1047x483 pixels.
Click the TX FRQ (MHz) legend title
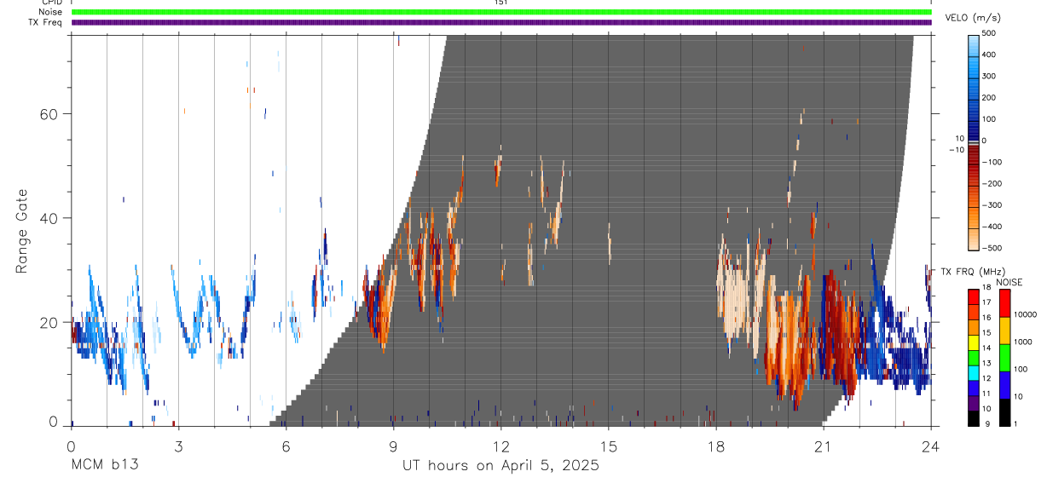(x=972, y=271)
